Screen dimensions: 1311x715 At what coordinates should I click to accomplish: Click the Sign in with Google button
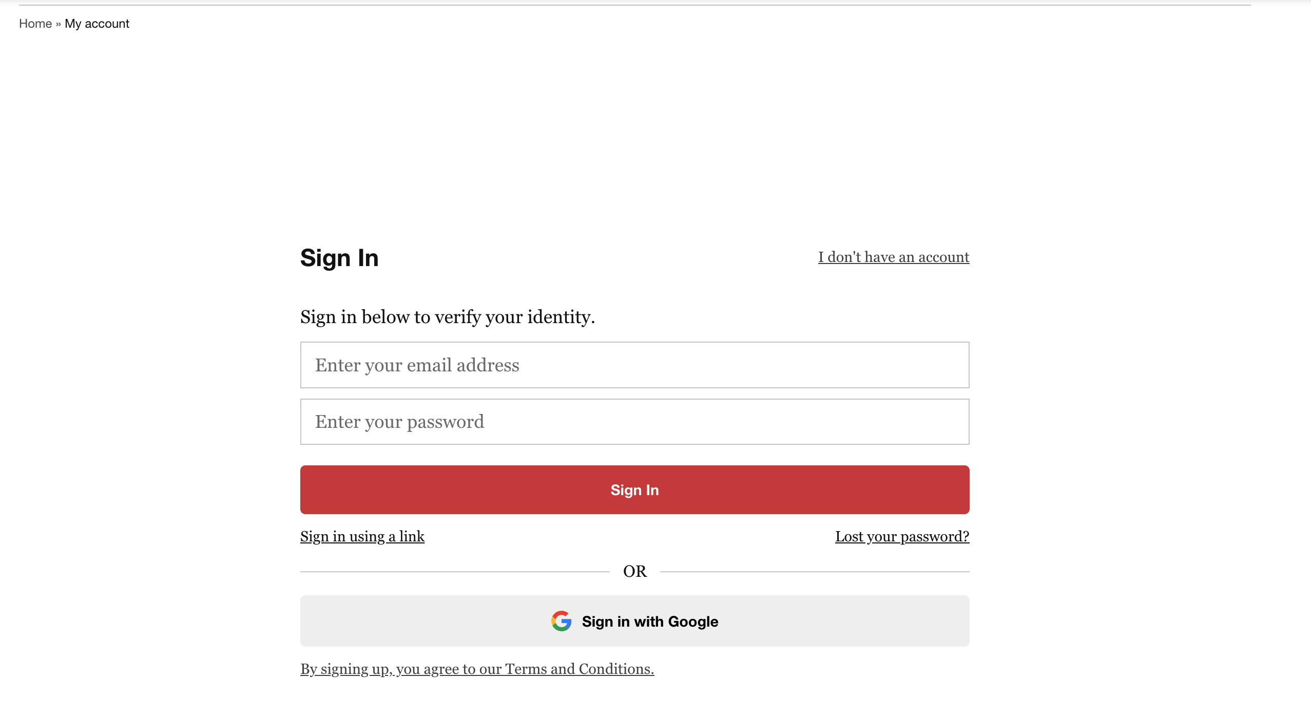click(x=634, y=621)
